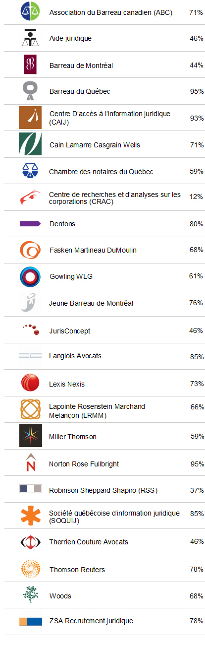Image resolution: width=205 pixels, height=655 pixels.
Task: Click the Langlois Avocats row text
Action: pyautogui.click(x=75, y=356)
